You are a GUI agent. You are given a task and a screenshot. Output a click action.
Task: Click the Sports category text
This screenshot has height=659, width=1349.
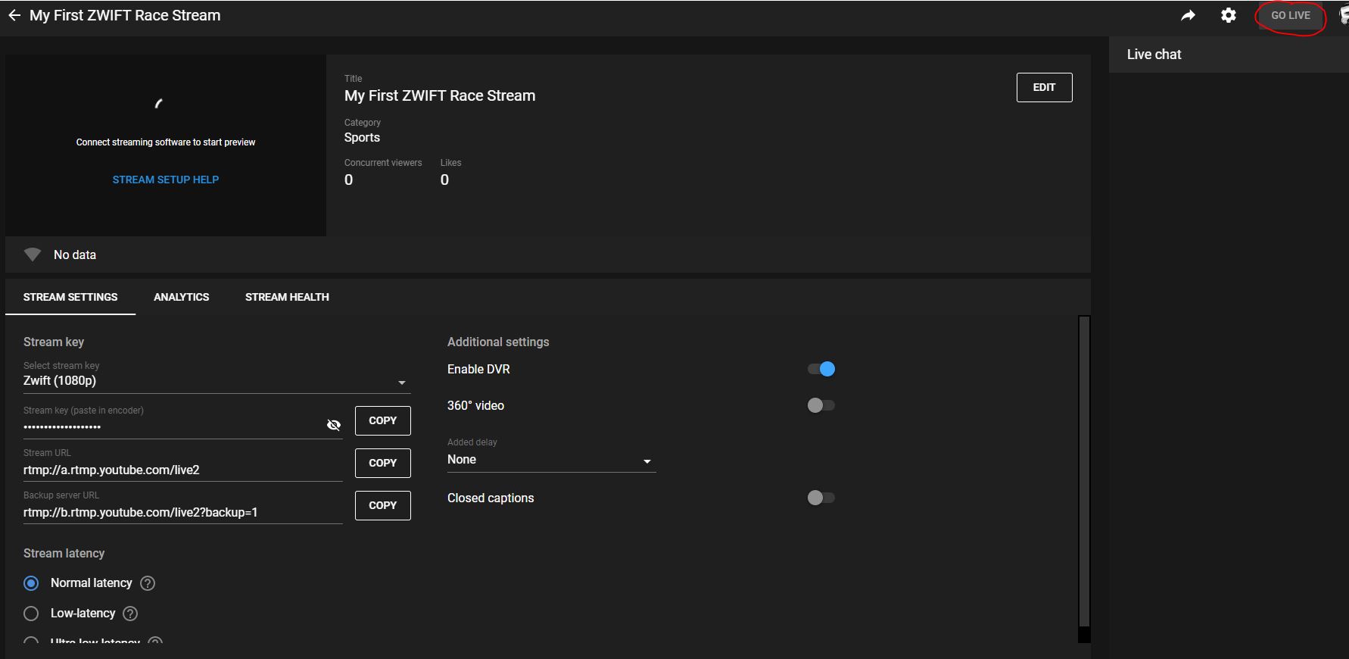362,138
